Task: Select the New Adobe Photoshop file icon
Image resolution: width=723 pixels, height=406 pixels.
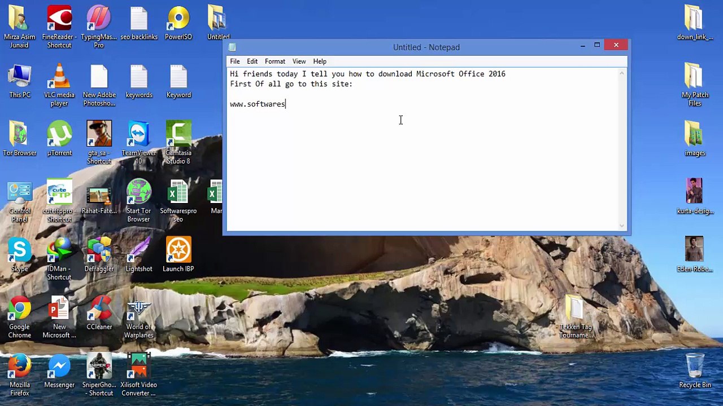Action: click(99, 85)
